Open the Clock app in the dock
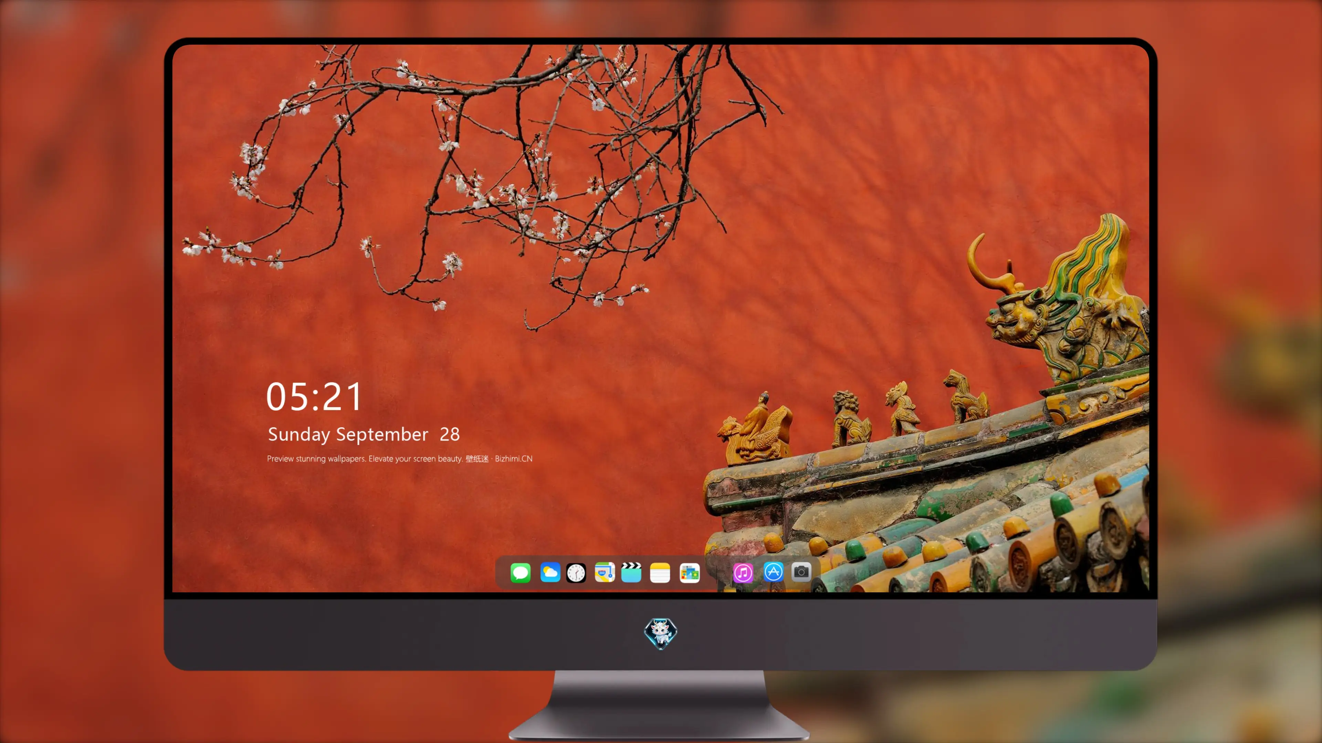The width and height of the screenshot is (1322, 743). (x=576, y=573)
